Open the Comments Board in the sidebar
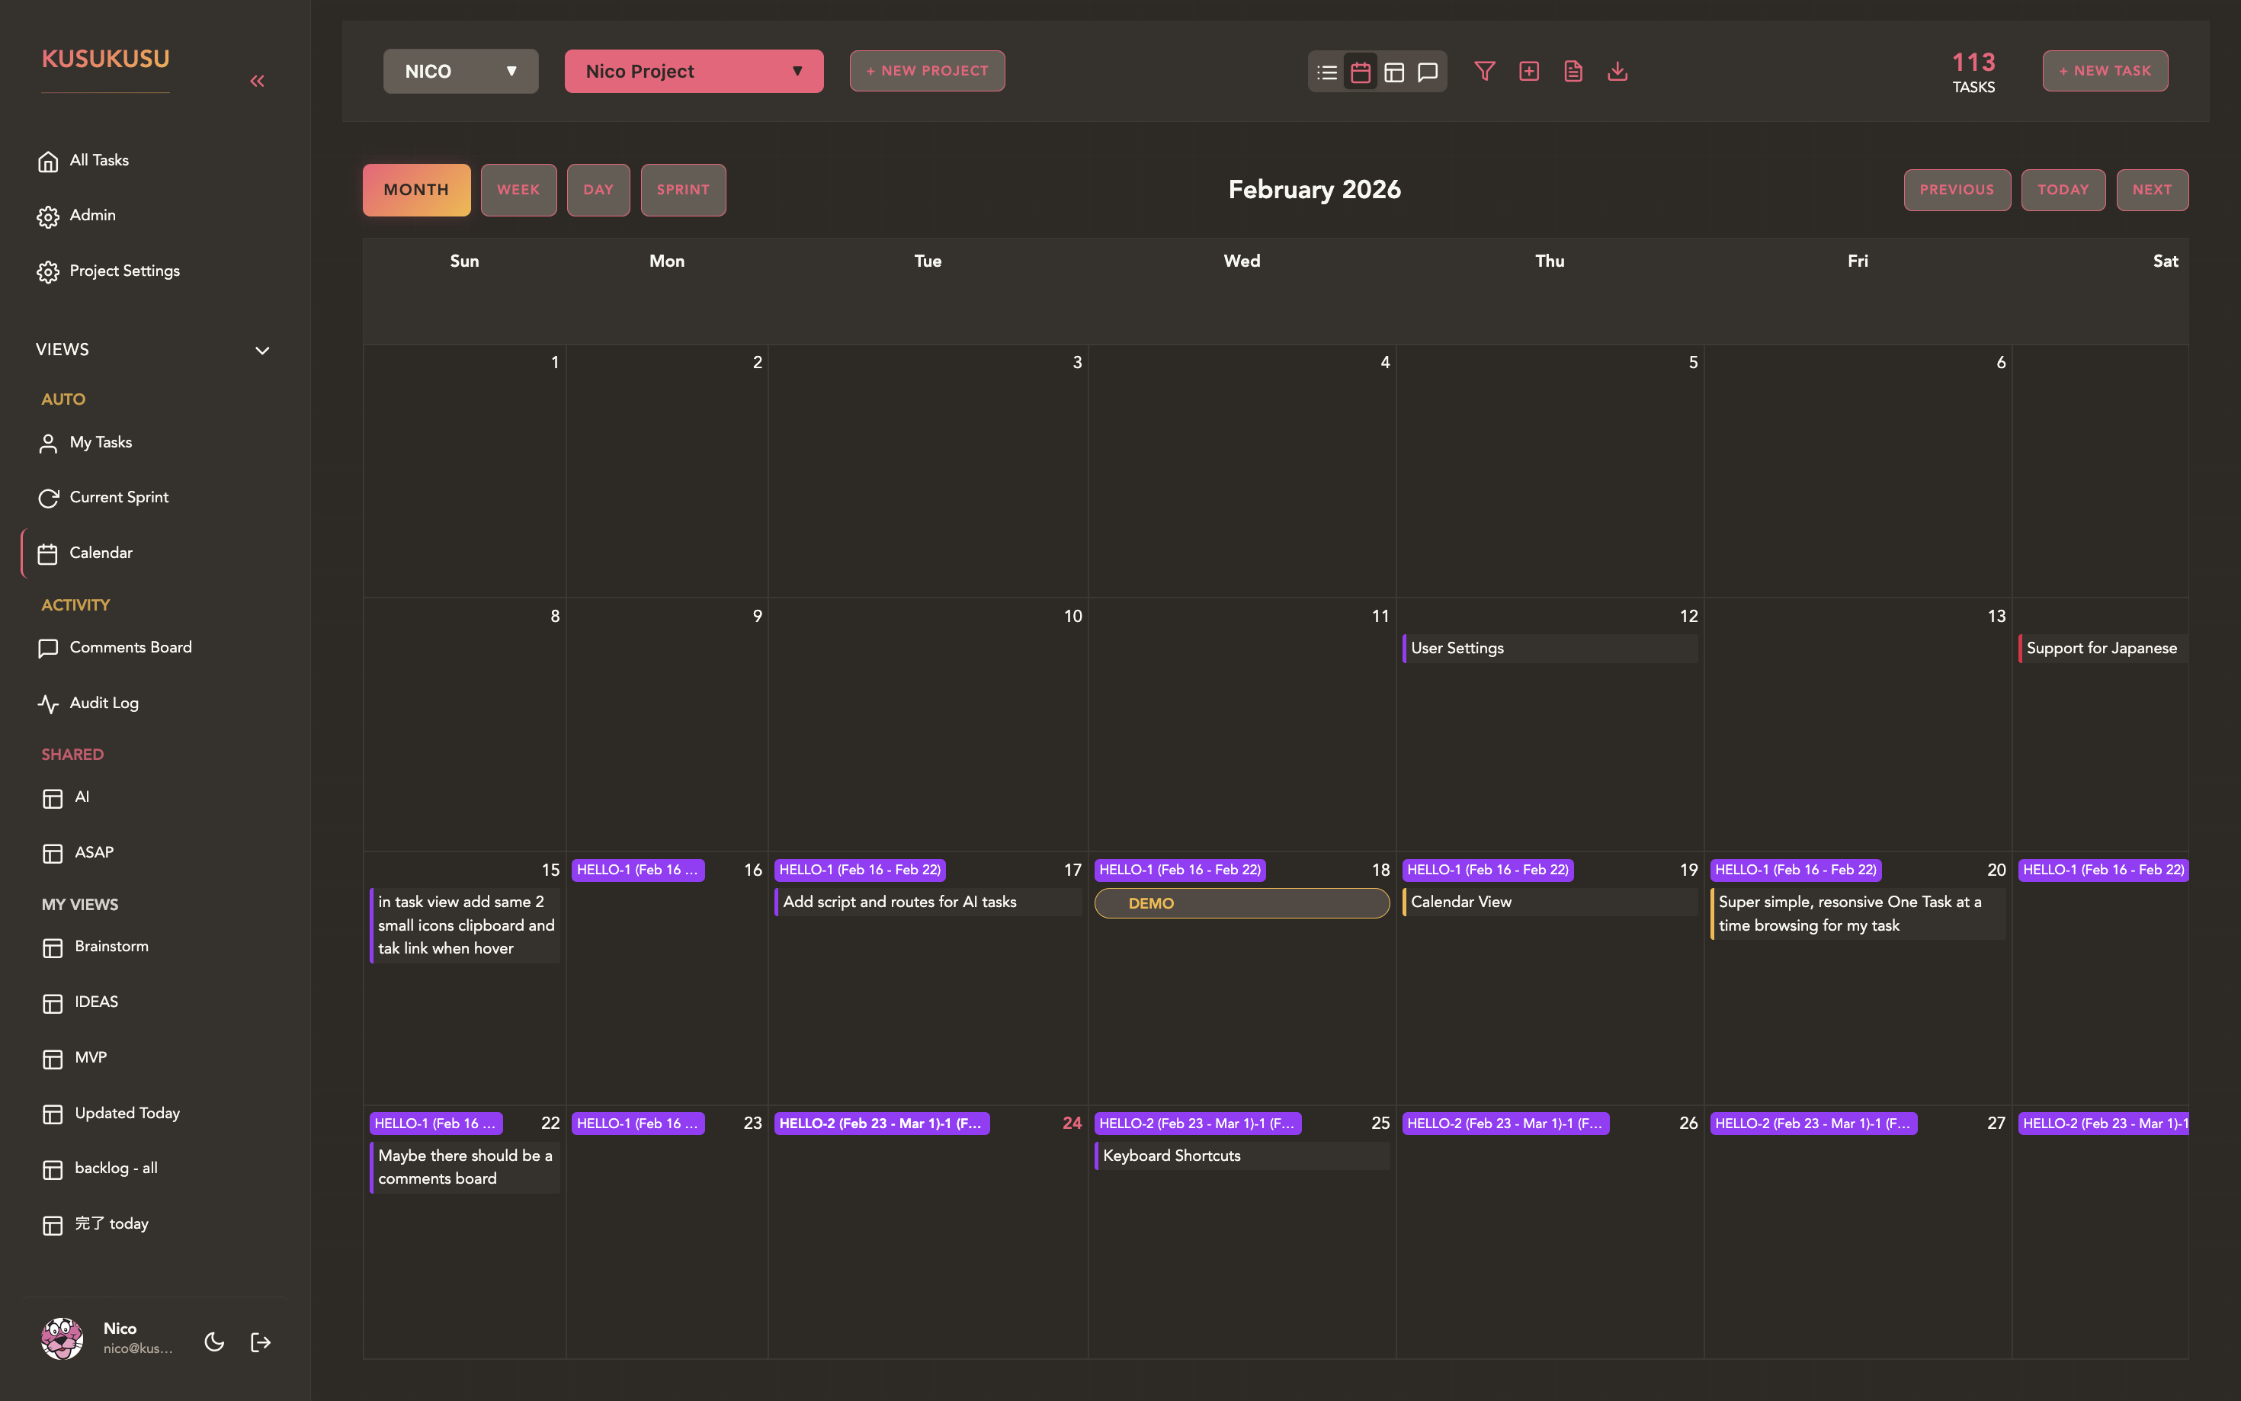 click(x=130, y=646)
